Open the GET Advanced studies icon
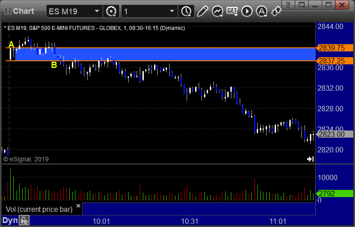Viewport: 355px width, 227px height. point(232,11)
